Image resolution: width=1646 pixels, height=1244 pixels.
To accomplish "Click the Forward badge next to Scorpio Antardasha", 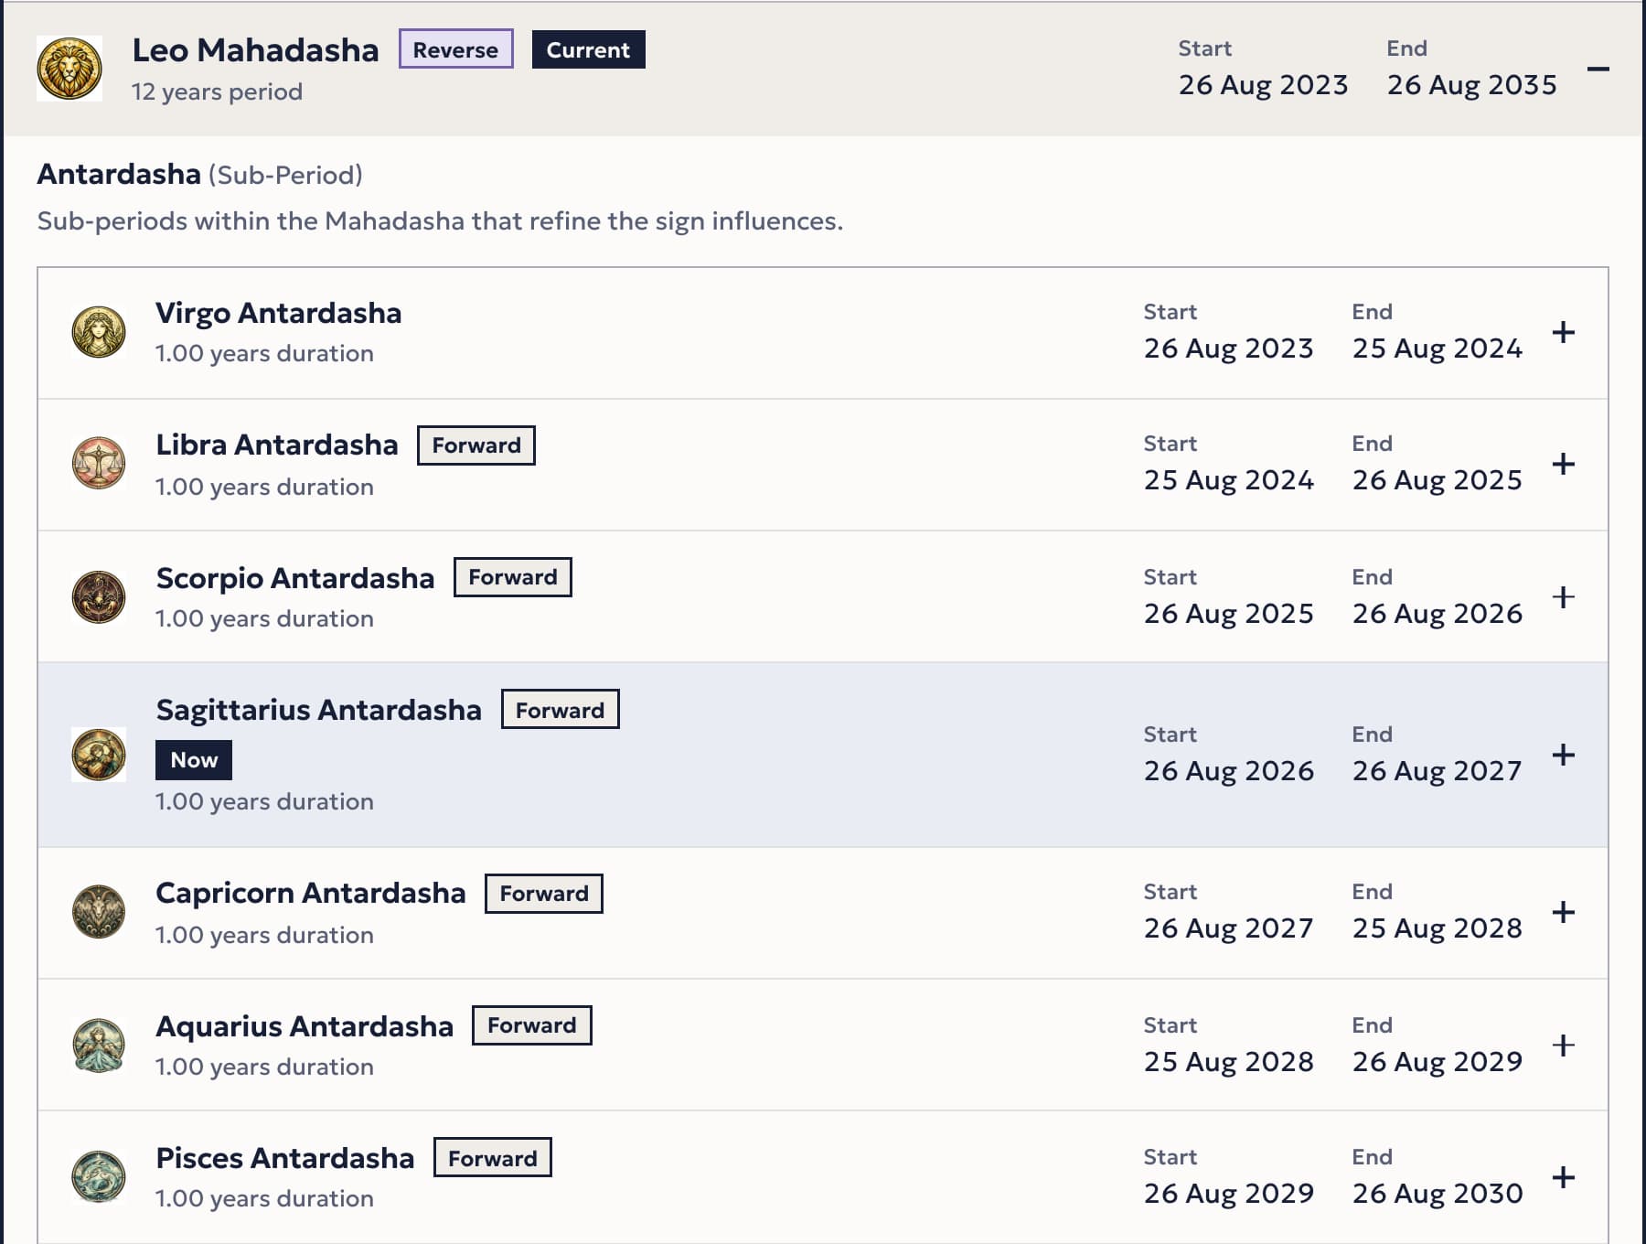I will (513, 577).
